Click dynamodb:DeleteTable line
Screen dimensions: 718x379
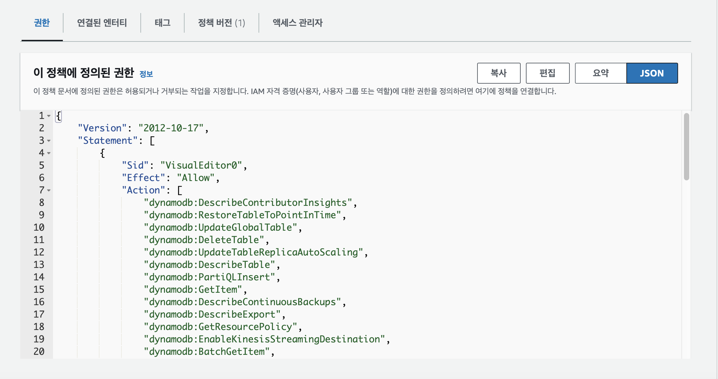click(206, 240)
